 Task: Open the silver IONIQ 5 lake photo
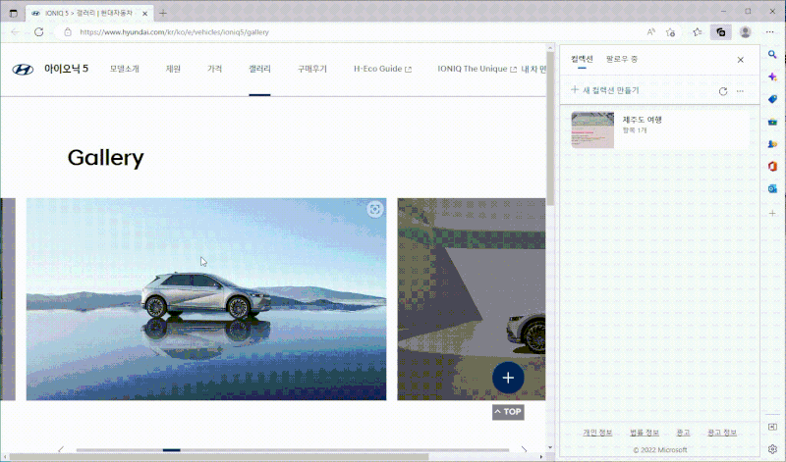(x=206, y=299)
